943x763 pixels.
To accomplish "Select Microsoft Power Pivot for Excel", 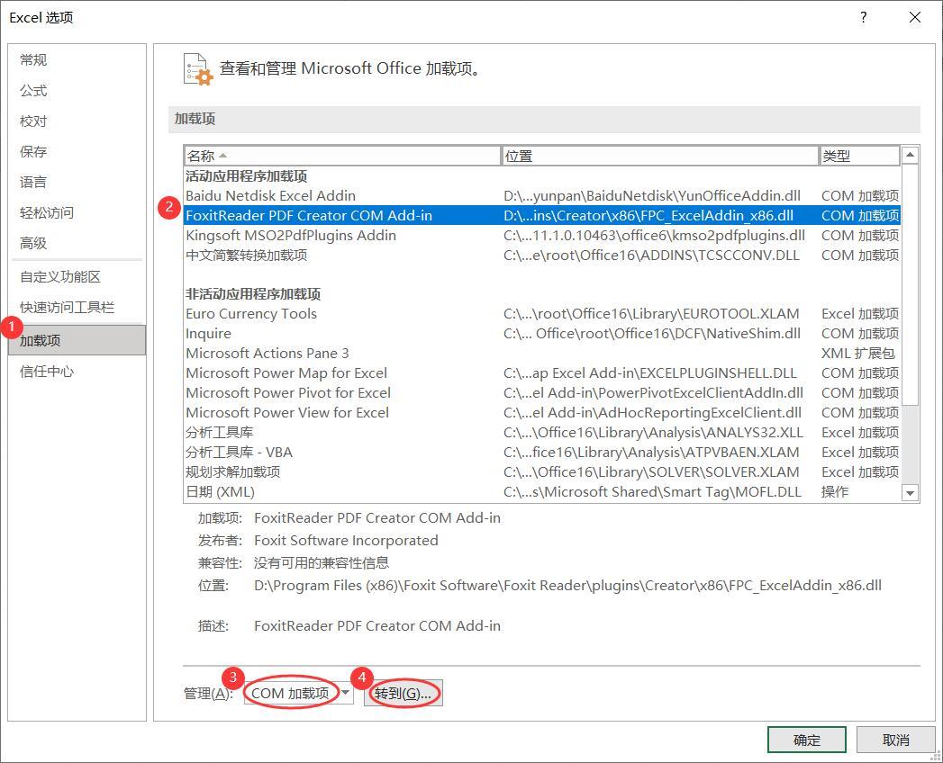I will (x=542, y=393).
